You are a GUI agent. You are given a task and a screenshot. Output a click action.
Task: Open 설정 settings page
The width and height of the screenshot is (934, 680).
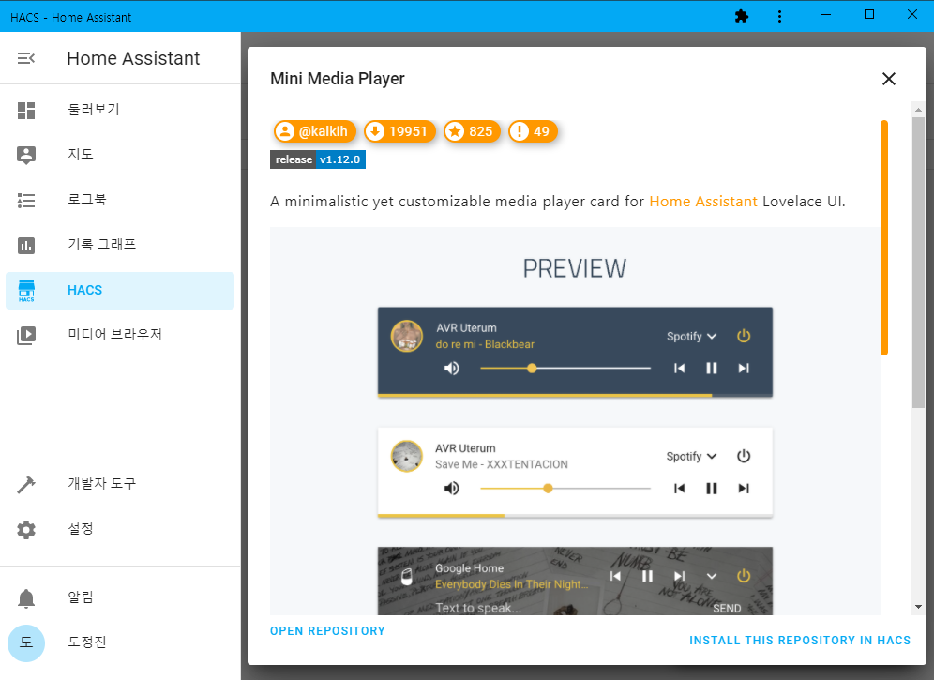click(120, 529)
